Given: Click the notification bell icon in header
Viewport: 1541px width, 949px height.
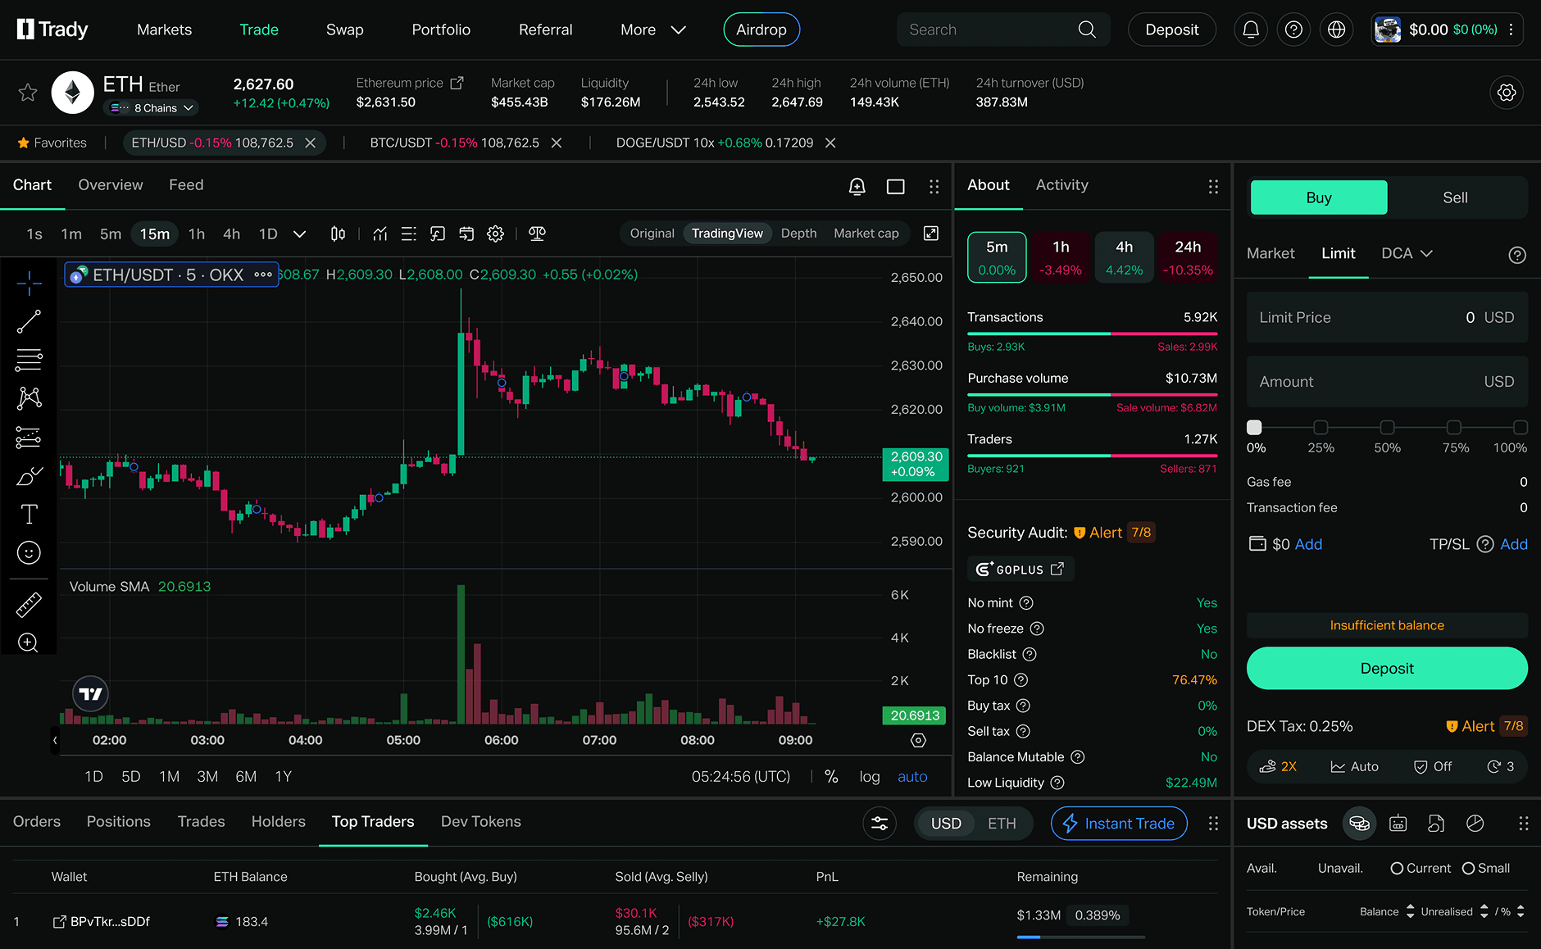Looking at the screenshot, I should [x=1251, y=30].
